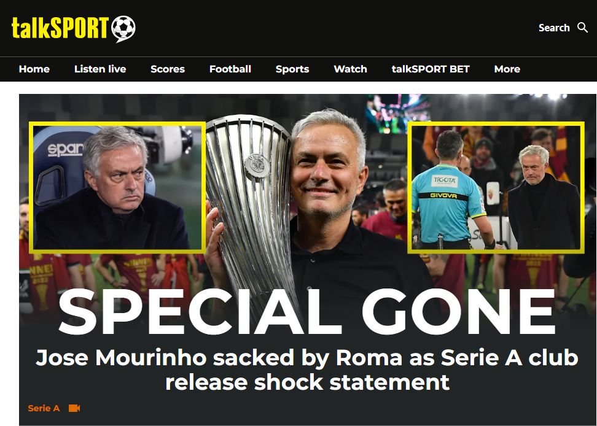Click the talkSPORT yellow wordmark logo
The height and width of the screenshot is (426, 597).
coord(60,28)
